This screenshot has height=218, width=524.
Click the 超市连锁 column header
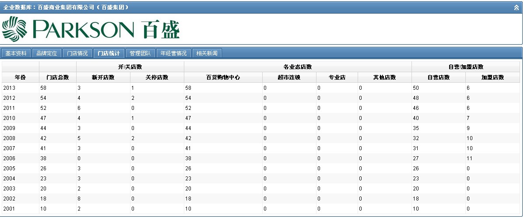point(289,77)
